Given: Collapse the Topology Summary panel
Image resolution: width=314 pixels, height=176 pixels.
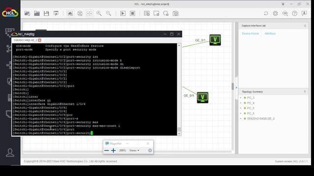Looking at the screenshot, I should pos(305,91).
